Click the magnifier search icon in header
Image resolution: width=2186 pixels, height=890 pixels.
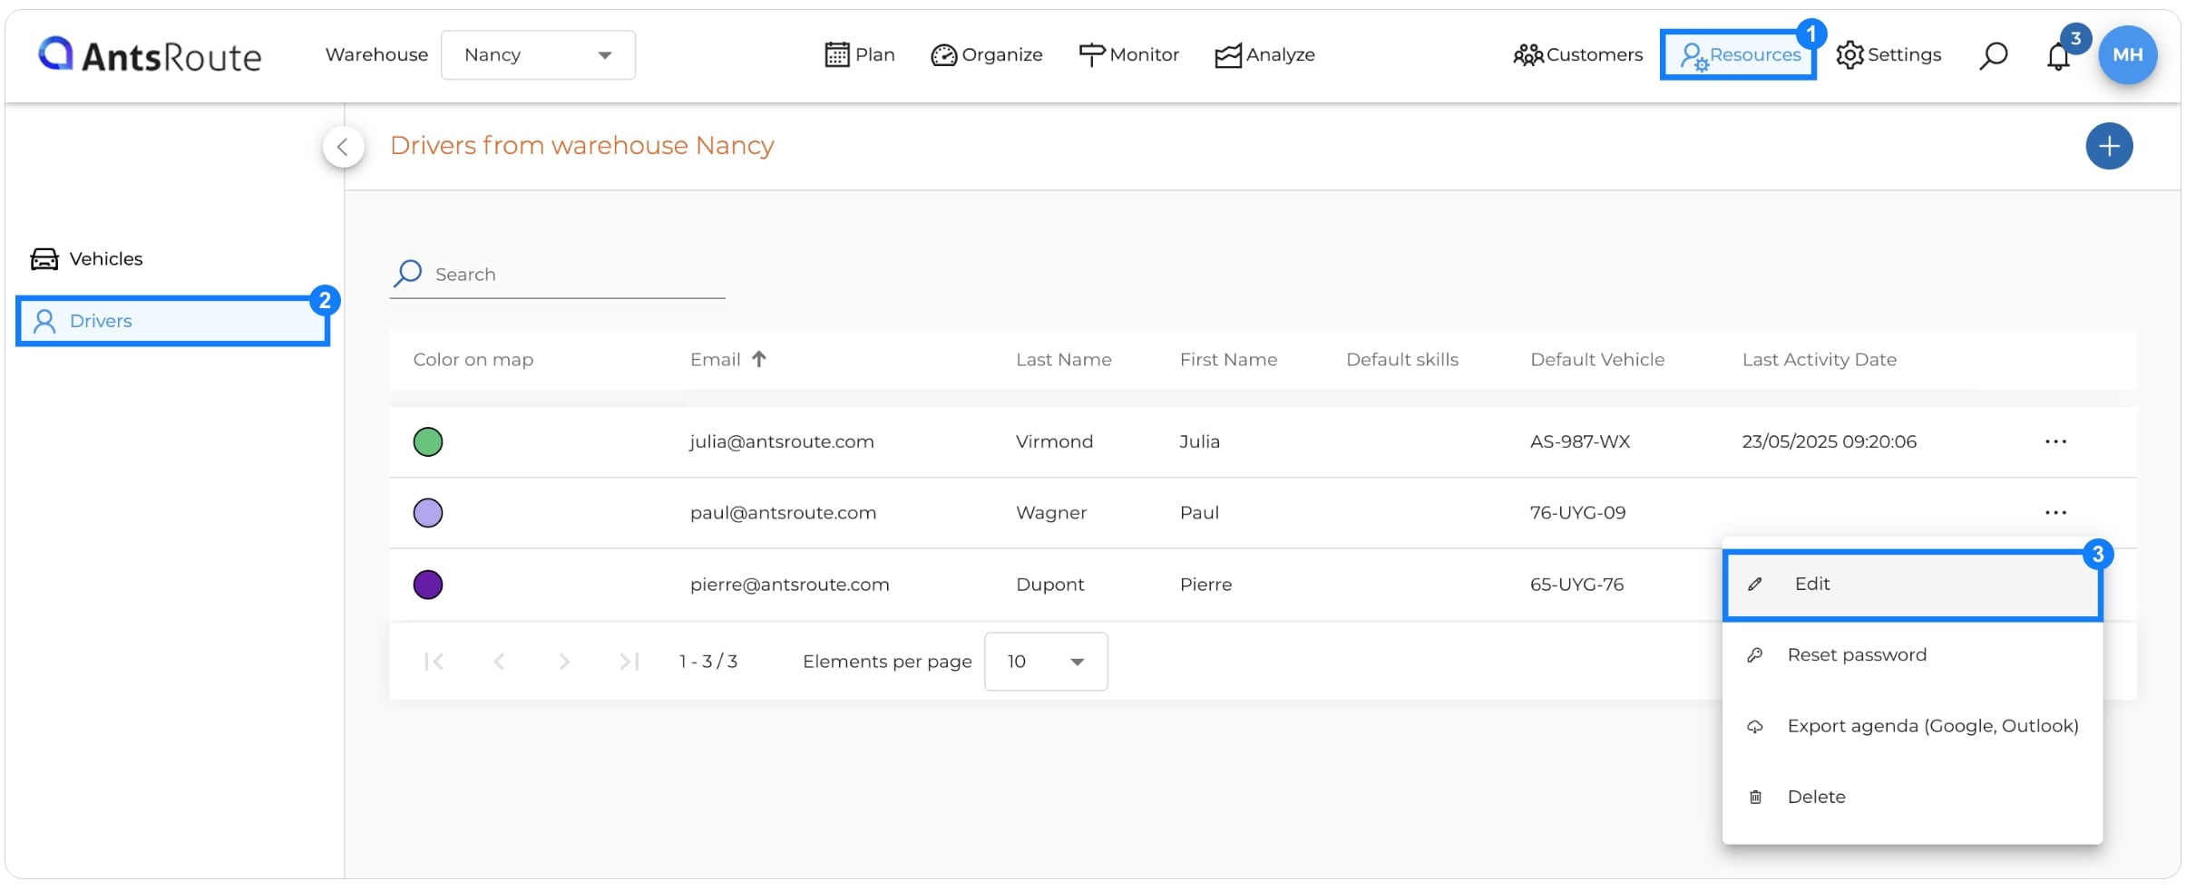click(1993, 55)
